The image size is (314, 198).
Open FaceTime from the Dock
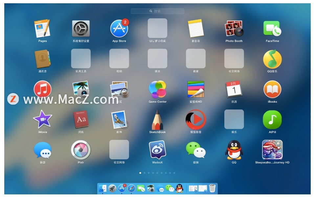pyautogui.click(x=141, y=188)
